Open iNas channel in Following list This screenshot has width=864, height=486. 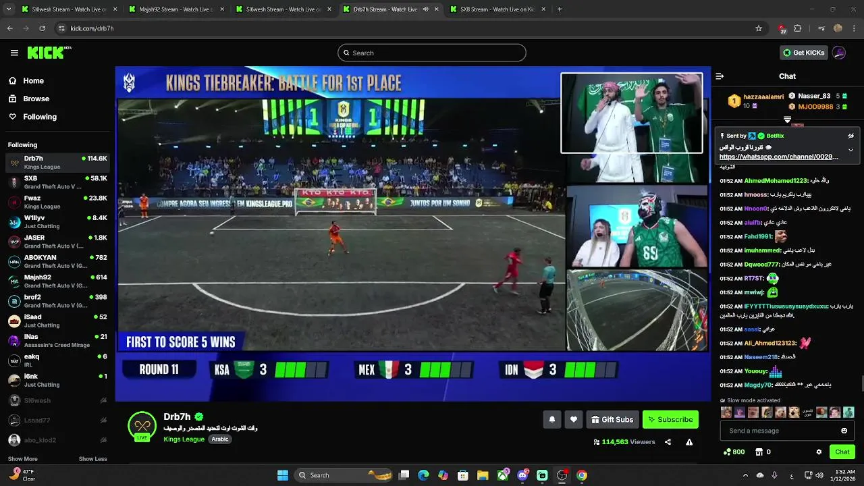coord(57,340)
